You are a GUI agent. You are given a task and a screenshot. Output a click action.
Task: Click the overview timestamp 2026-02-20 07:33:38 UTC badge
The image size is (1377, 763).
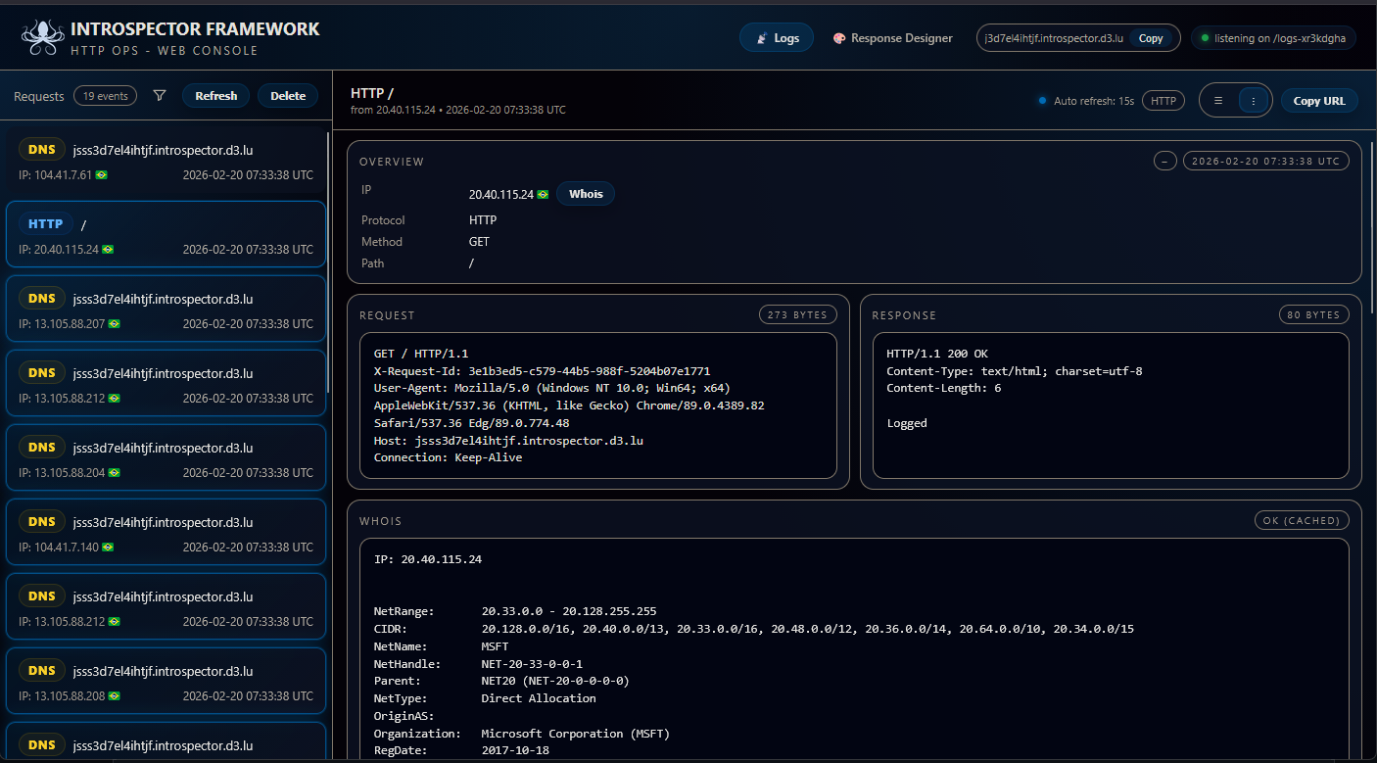[x=1265, y=161]
